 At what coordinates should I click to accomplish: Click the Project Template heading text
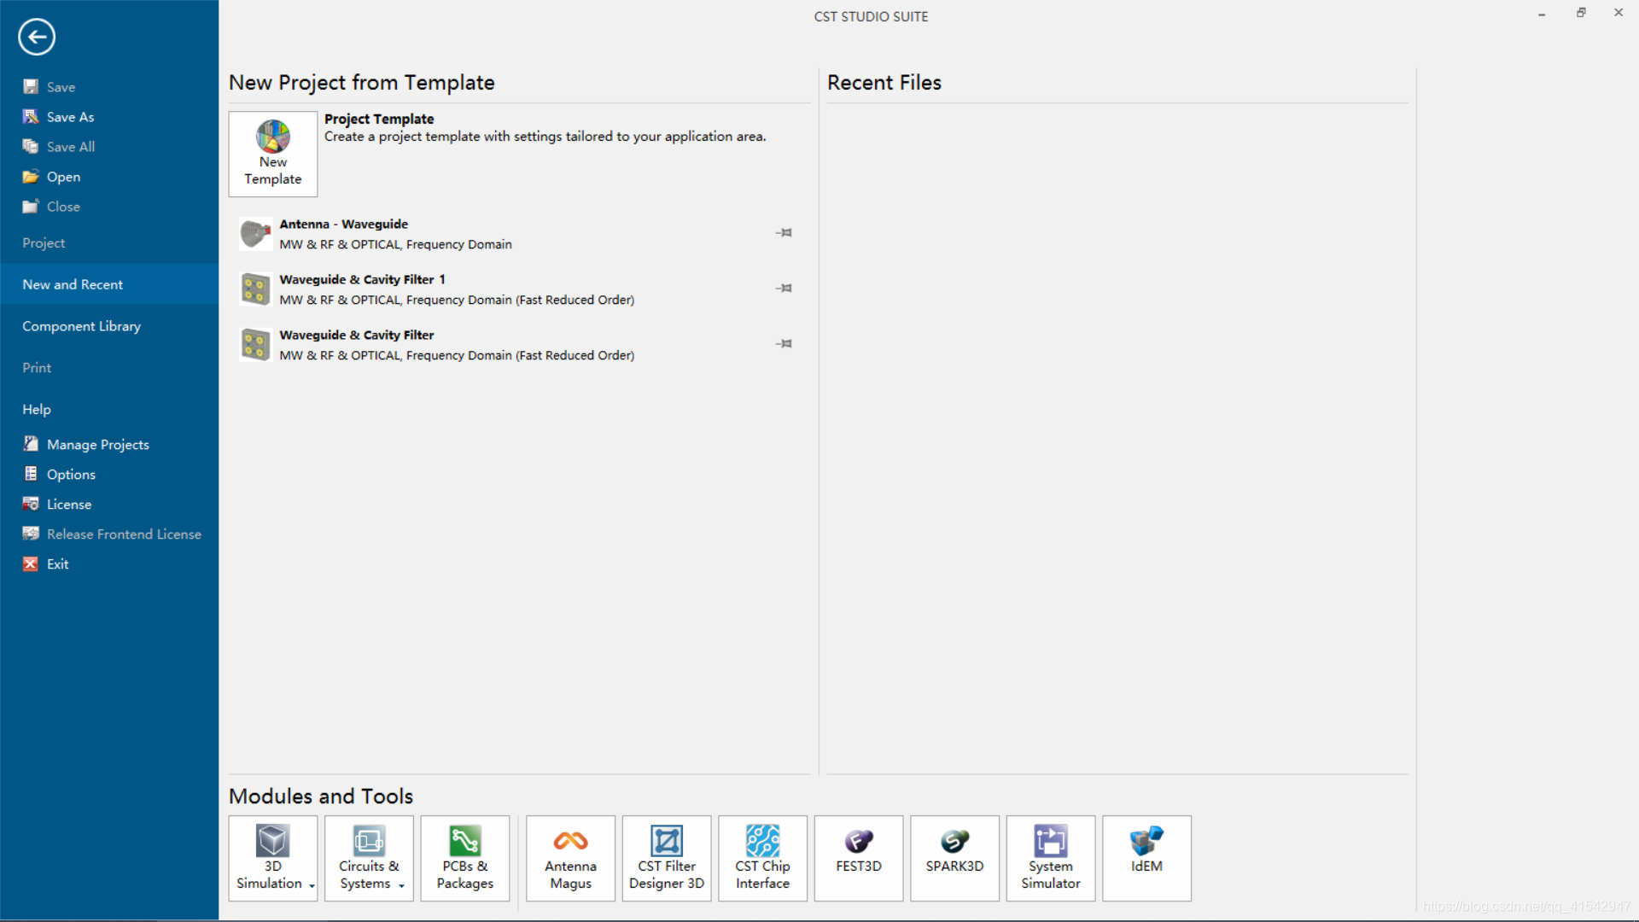coord(379,119)
